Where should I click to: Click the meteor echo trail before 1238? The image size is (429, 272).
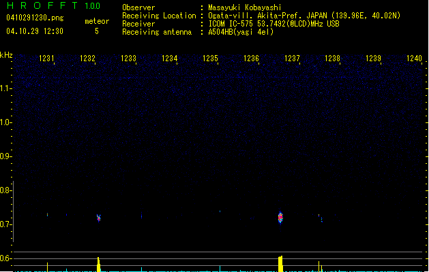pyautogui.click(x=321, y=218)
